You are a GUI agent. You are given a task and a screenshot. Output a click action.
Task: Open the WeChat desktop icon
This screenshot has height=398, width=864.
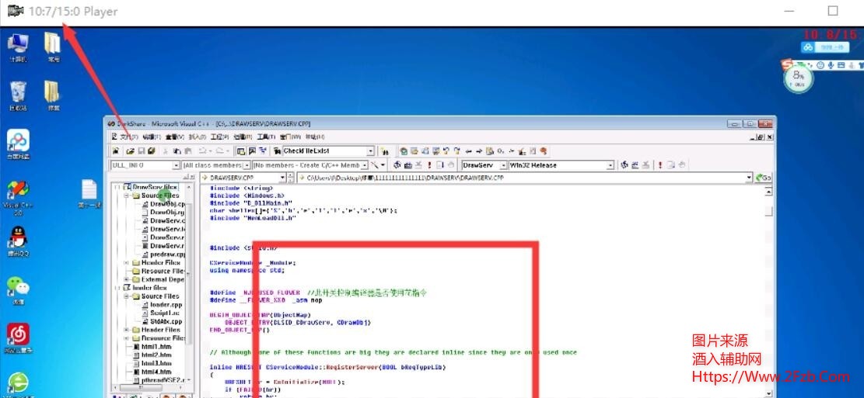(x=18, y=290)
